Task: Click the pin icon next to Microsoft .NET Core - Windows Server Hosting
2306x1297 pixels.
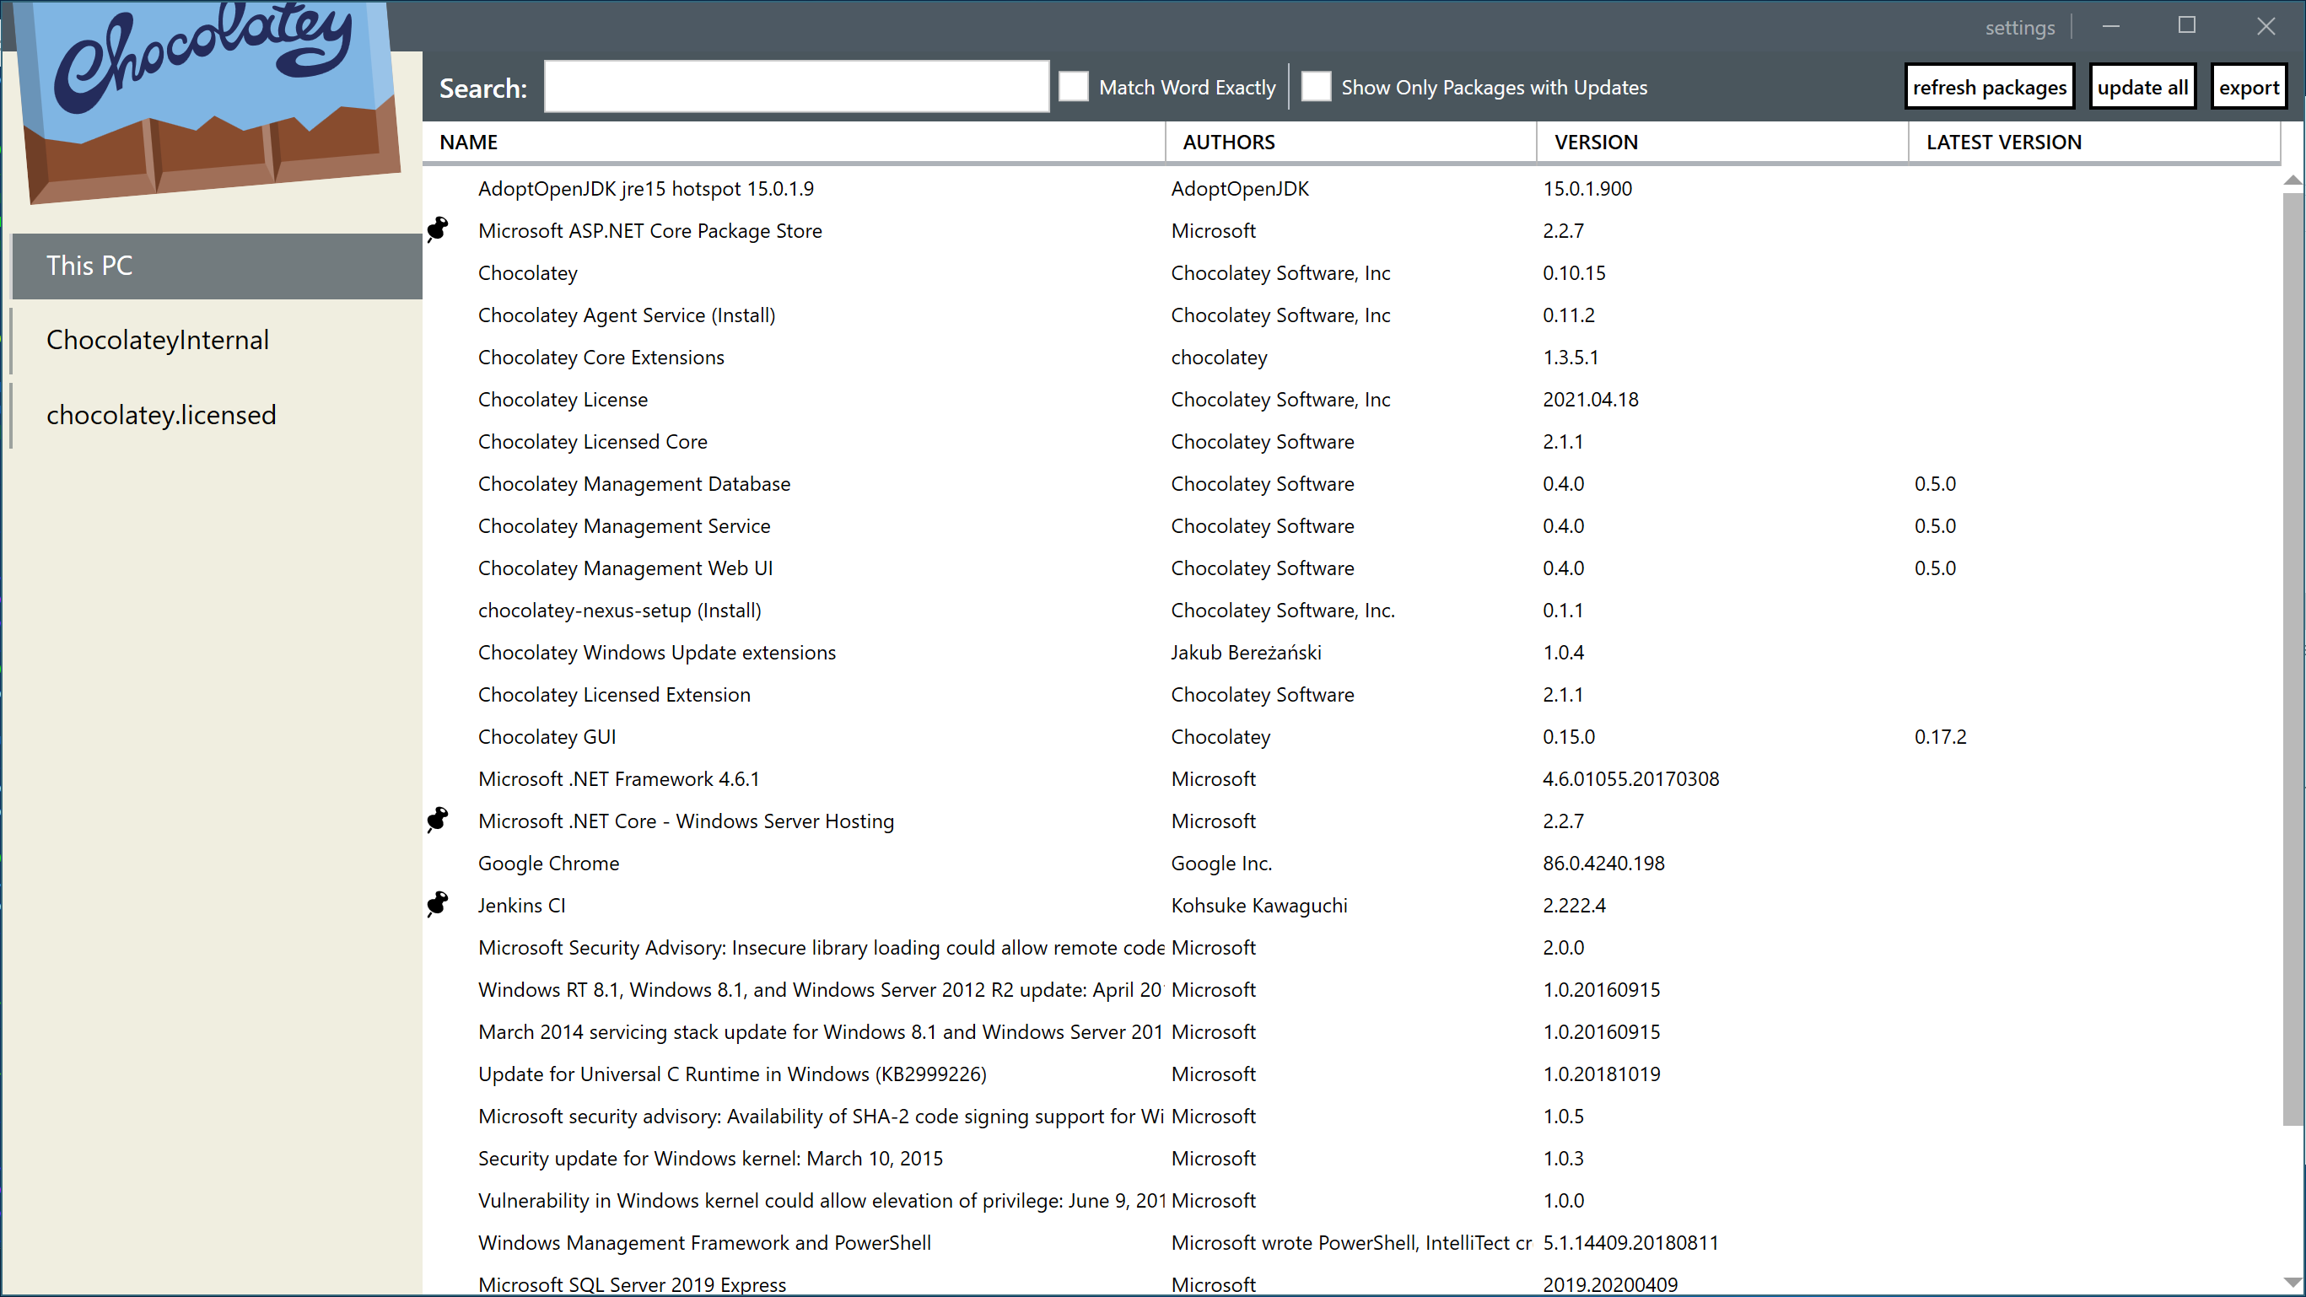Action: click(x=437, y=820)
